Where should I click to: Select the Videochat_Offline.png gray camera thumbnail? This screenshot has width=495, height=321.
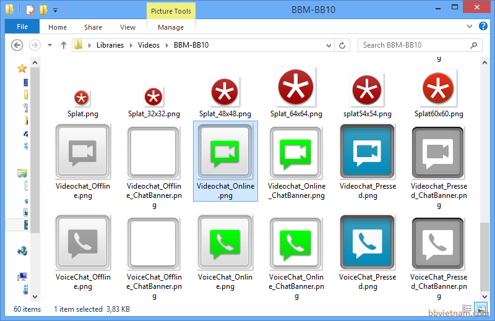[83, 152]
